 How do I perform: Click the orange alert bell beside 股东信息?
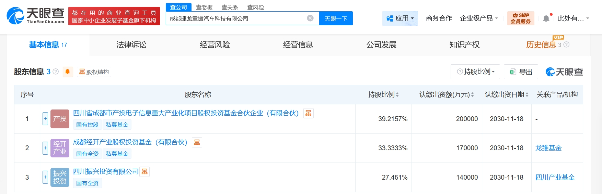[x=68, y=72]
